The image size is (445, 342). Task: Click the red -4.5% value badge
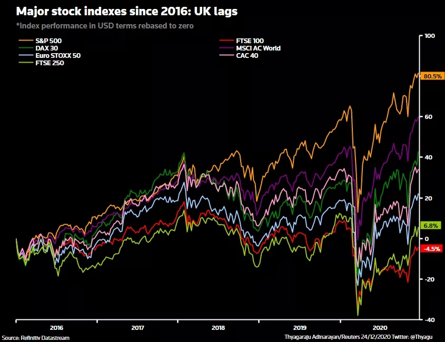(x=431, y=249)
